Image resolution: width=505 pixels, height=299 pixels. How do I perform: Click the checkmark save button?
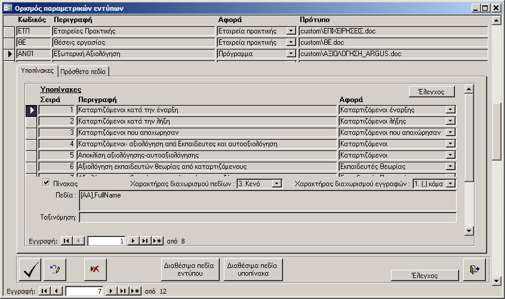pos(30,270)
